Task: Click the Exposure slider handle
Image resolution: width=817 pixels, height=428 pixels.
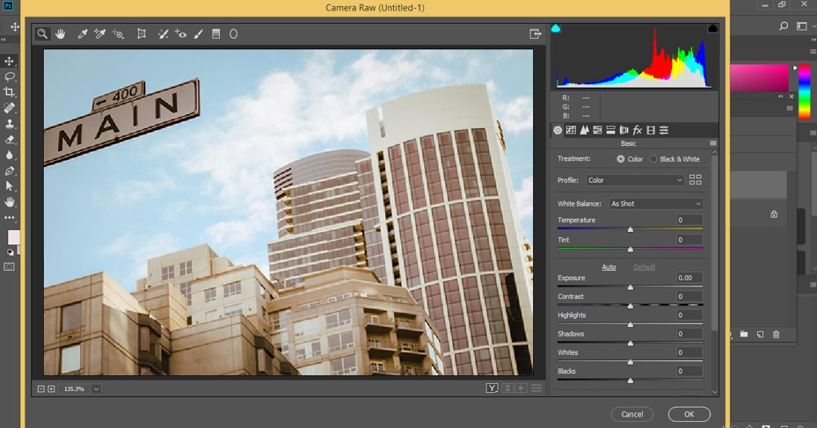Action: [630, 287]
